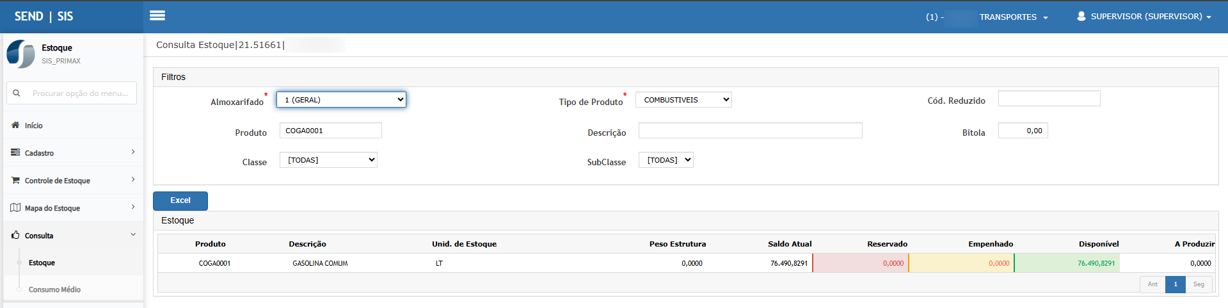Open the Almoxarifado dropdown
Screen dimensions: 1228x308
coord(341,100)
